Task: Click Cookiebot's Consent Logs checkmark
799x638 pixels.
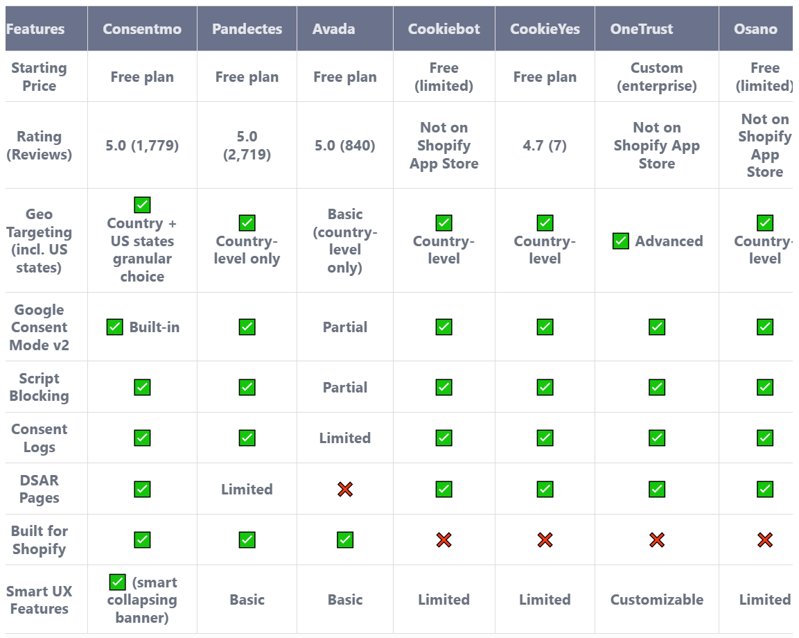Action: 444,438
